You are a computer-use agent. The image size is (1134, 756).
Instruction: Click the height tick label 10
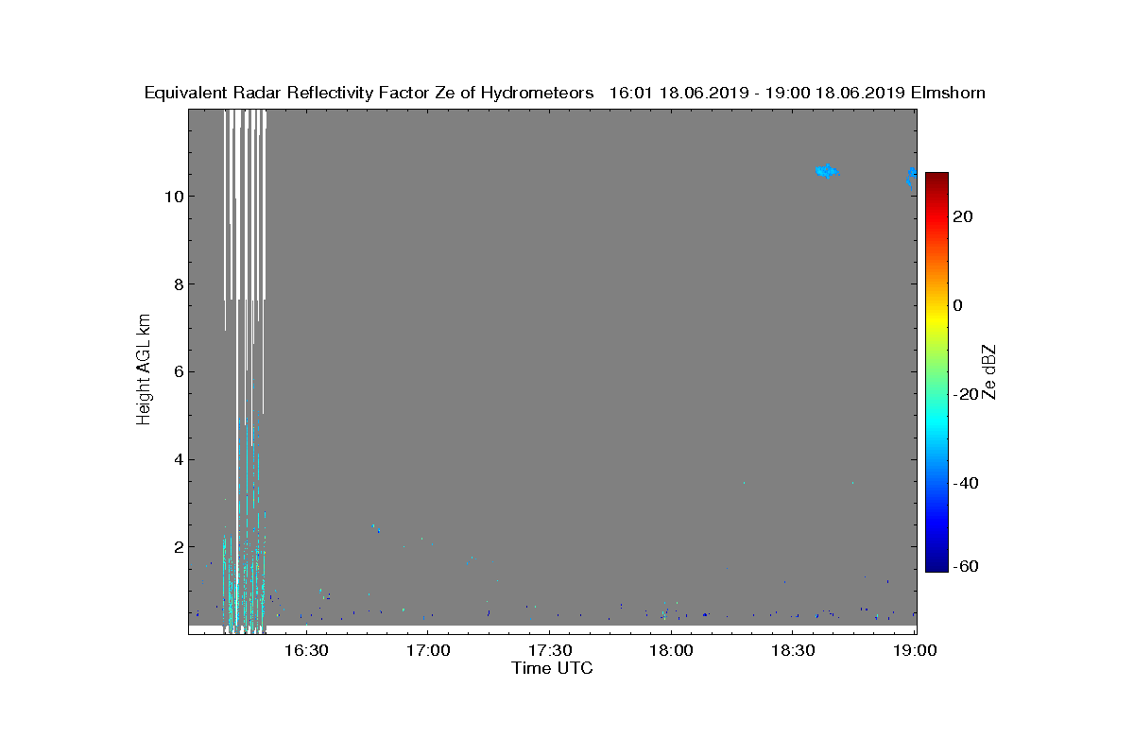click(174, 197)
